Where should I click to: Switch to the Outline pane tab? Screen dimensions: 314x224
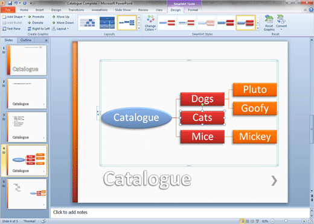click(x=26, y=40)
